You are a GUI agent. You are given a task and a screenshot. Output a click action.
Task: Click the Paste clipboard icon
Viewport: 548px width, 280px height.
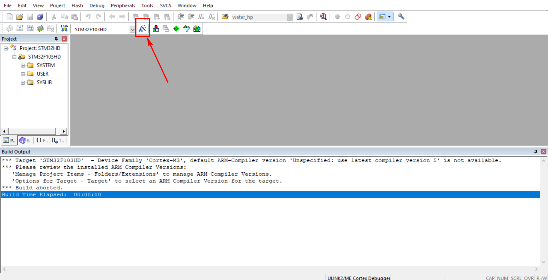[x=74, y=17]
